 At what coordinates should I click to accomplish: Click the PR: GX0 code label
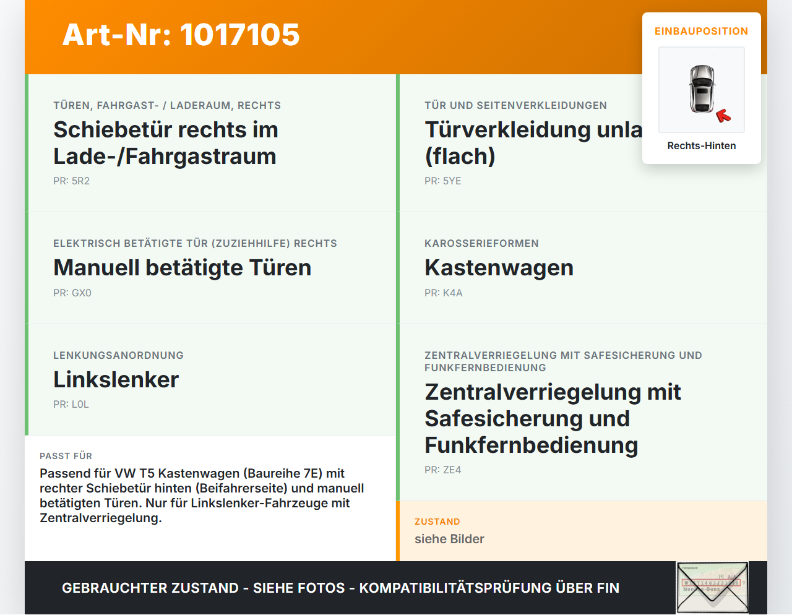point(72,293)
